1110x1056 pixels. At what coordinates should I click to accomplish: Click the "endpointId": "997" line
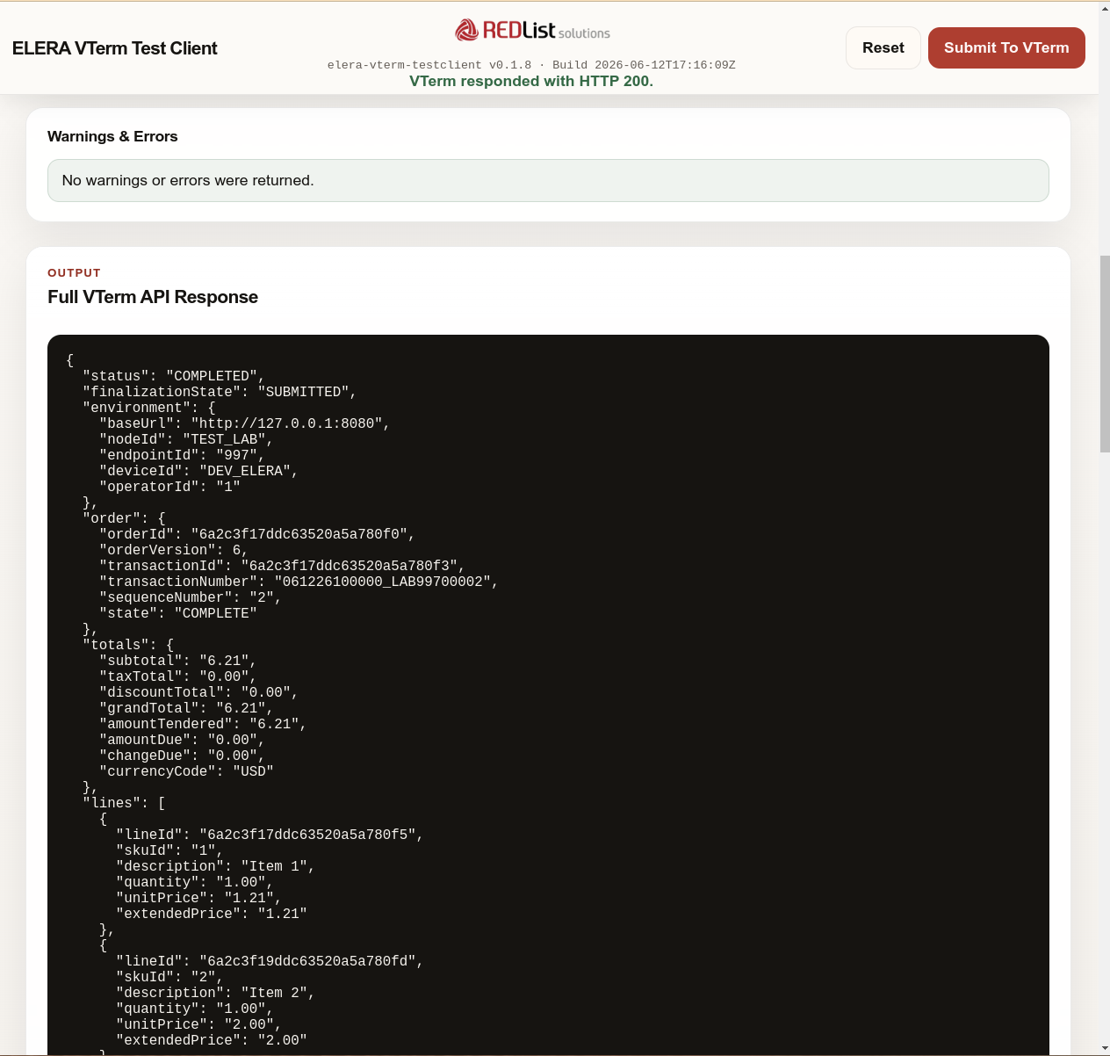tap(182, 455)
